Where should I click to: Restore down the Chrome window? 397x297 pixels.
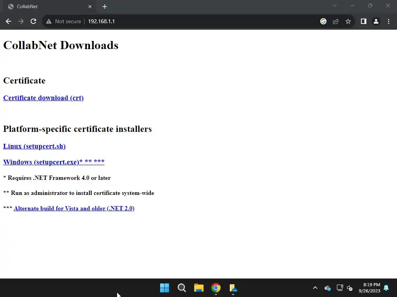pyautogui.click(x=370, y=5)
